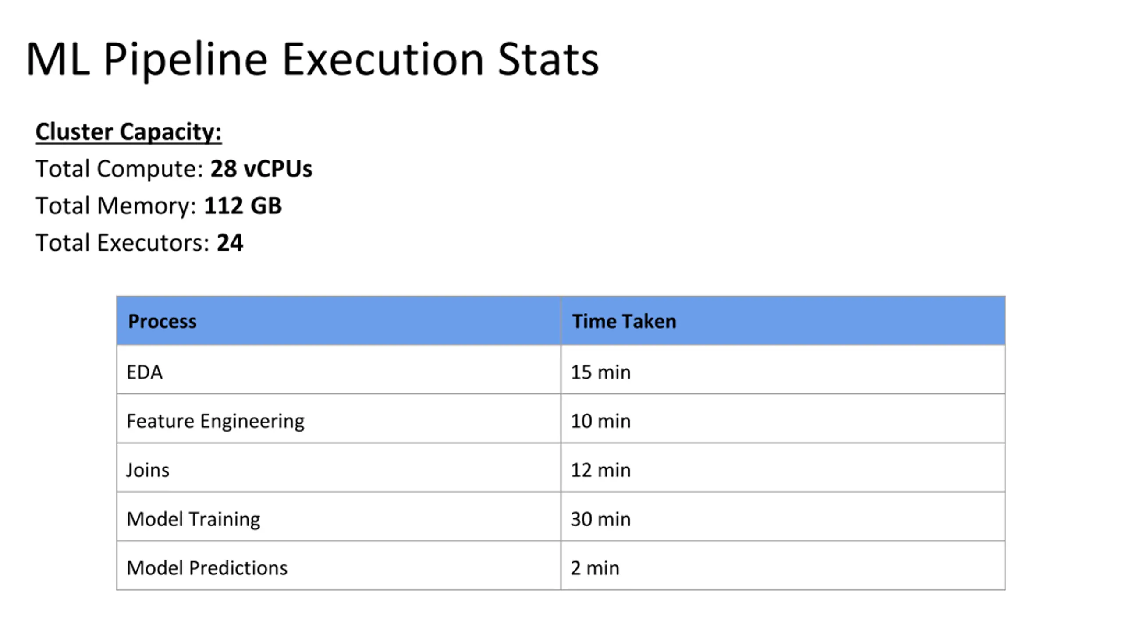Click the 12 min cell
Screen dimensions: 1122x631
(783, 468)
